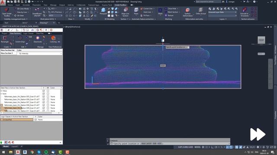Image resolution: width=277 pixels, height=155 pixels.
Task: Expand the Draw panel dropdown
Action: coord(71,19)
